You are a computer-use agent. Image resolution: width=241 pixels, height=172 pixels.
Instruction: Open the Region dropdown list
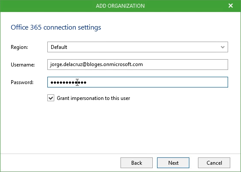point(138,47)
